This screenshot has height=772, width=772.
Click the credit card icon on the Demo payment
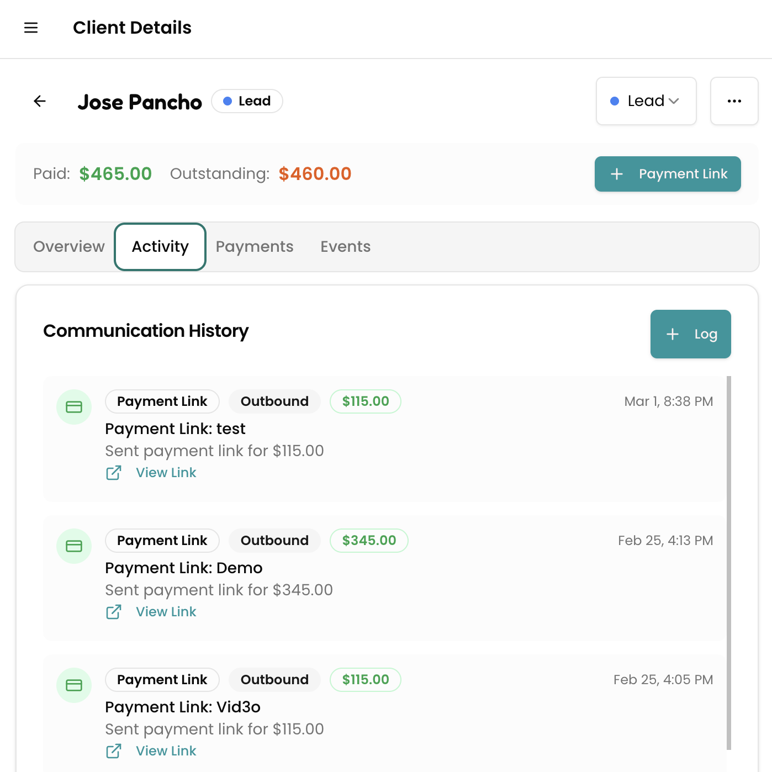(74, 546)
